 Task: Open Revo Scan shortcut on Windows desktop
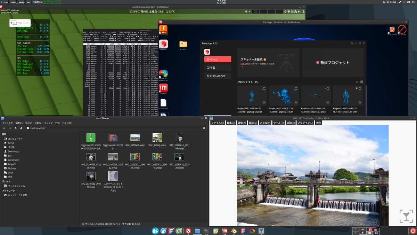coord(163,45)
